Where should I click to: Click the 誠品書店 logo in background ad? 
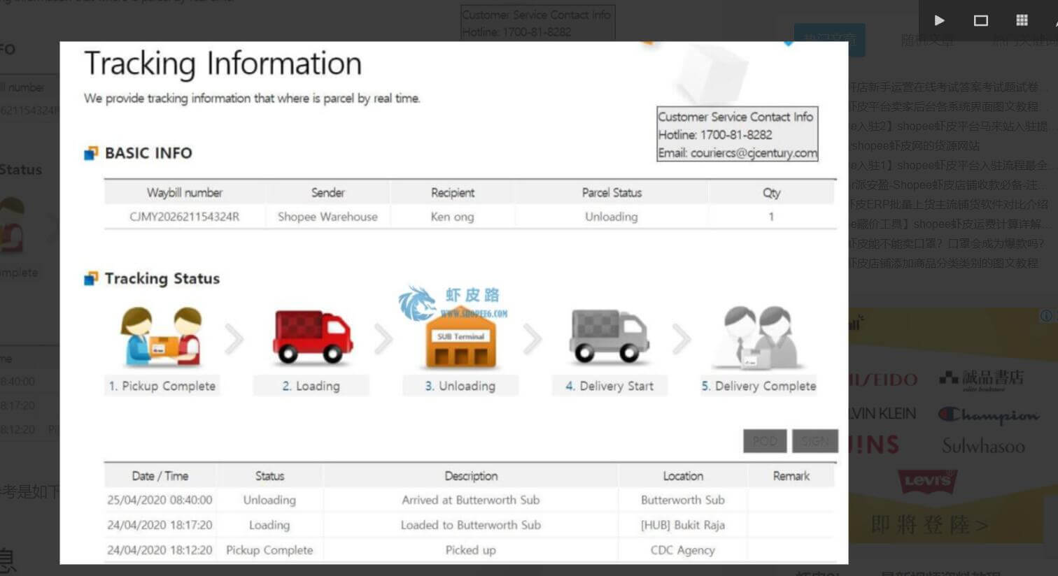[981, 379]
